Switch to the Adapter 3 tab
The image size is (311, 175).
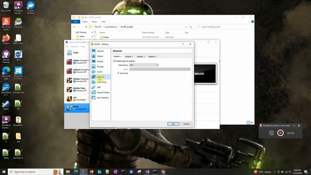click(140, 56)
